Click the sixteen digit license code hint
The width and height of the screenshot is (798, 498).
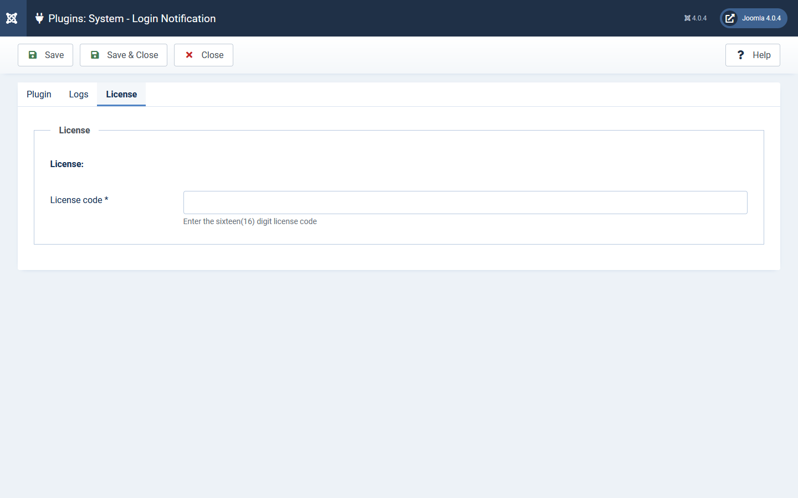click(250, 221)
